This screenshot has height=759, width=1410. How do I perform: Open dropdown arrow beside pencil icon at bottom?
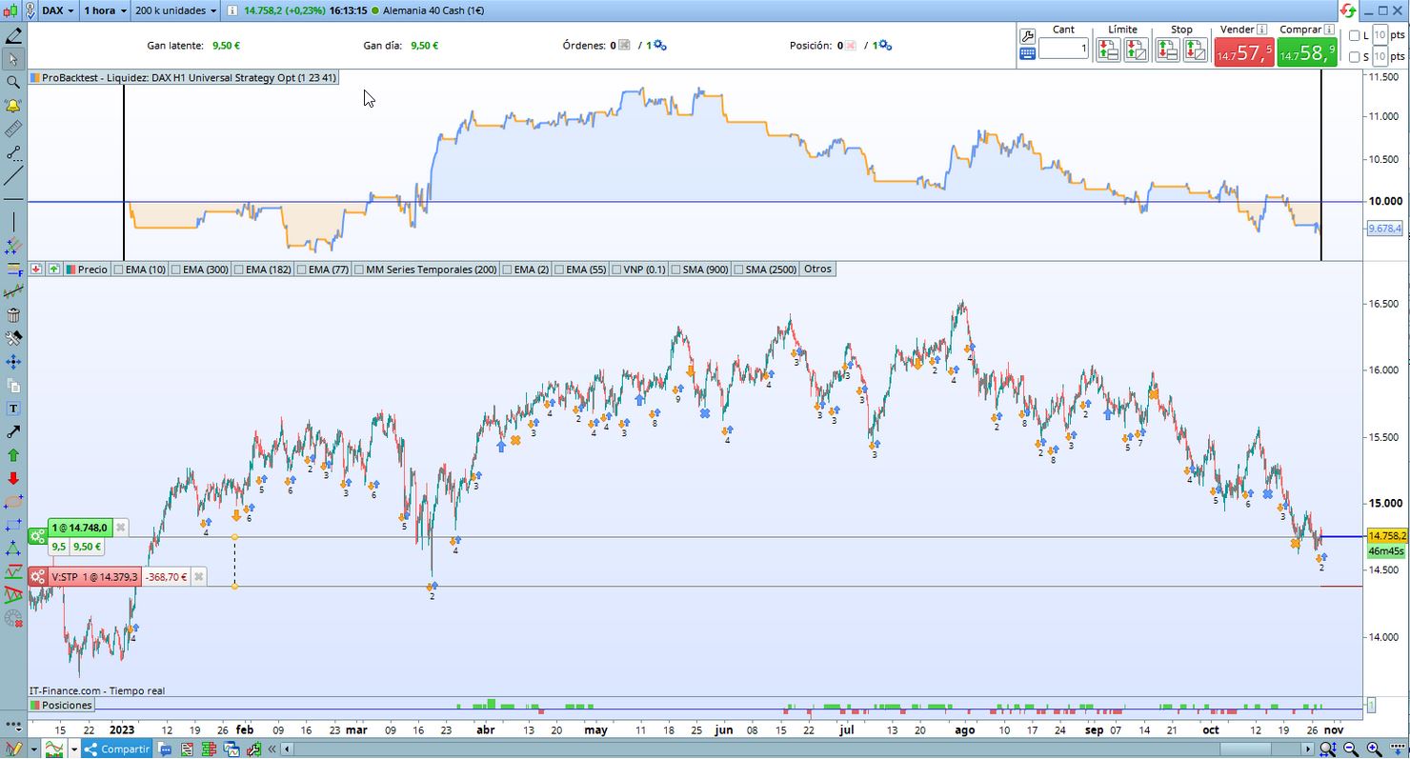point(33,749)
